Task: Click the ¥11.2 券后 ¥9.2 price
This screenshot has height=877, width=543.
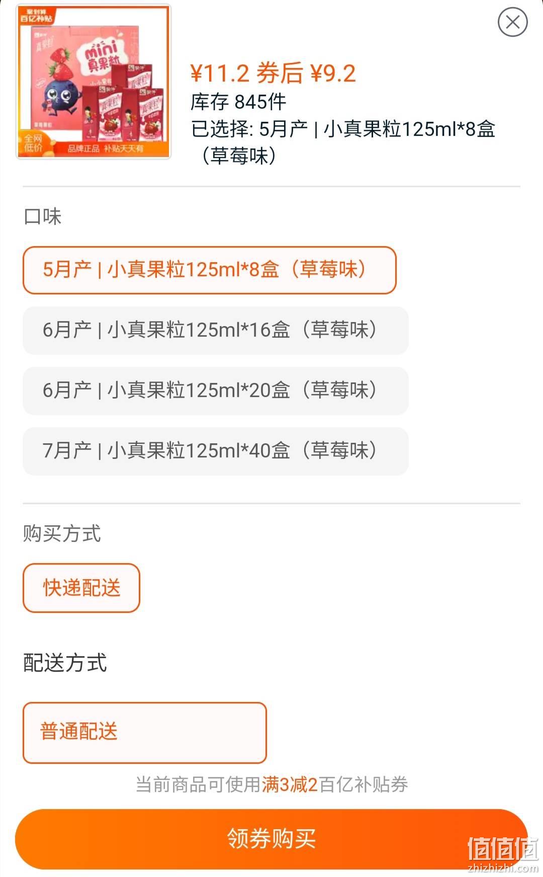Action: click(273, 73)
